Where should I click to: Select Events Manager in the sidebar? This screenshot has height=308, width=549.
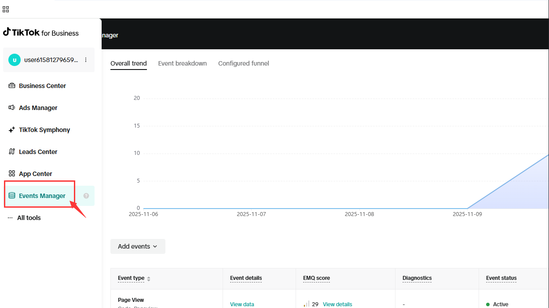tap(42, 196)
